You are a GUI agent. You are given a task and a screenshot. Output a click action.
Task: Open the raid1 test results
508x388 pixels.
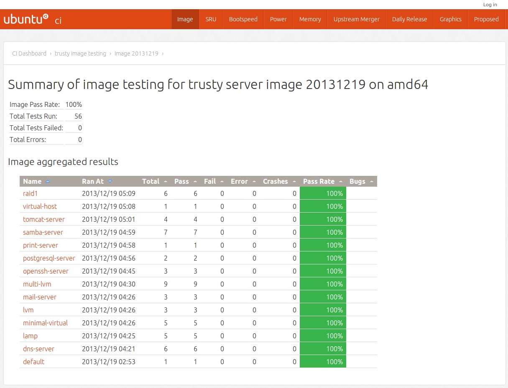[x=31, y=193]
